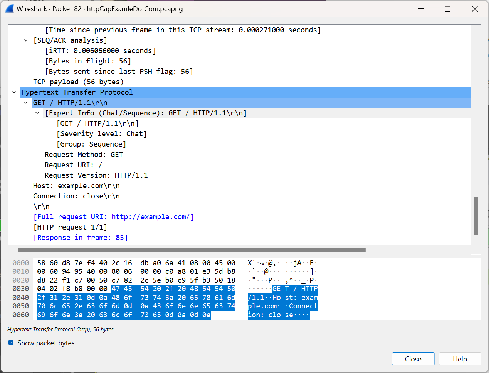Click hex offset 0000 in bytes pane
The width and height of the screenshot is (489, 373).
[21, 263]
